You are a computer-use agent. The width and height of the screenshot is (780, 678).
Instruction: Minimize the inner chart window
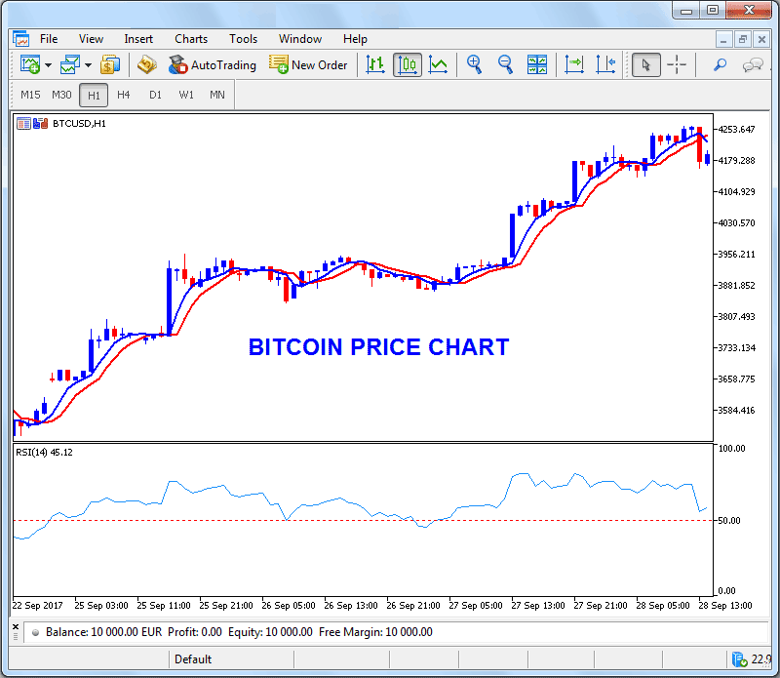723,39
